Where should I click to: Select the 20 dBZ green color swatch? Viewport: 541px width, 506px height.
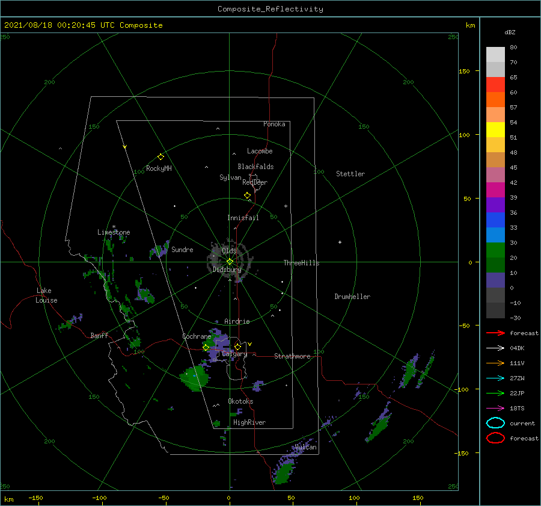pos(495,265)
